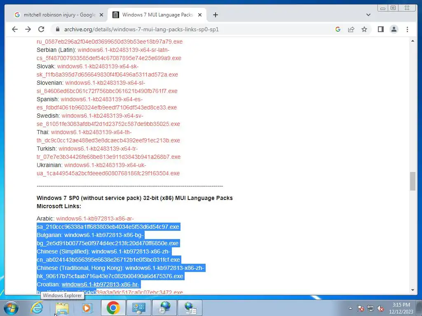View site information via the lock icon
The width and height of the screenshot is (422, 316).
57,29
